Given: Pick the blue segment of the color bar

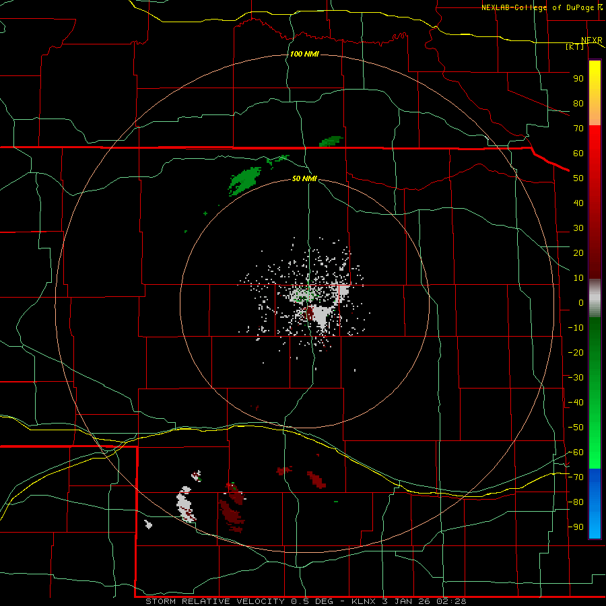Looking at the screenshot, I should [595, 503].
